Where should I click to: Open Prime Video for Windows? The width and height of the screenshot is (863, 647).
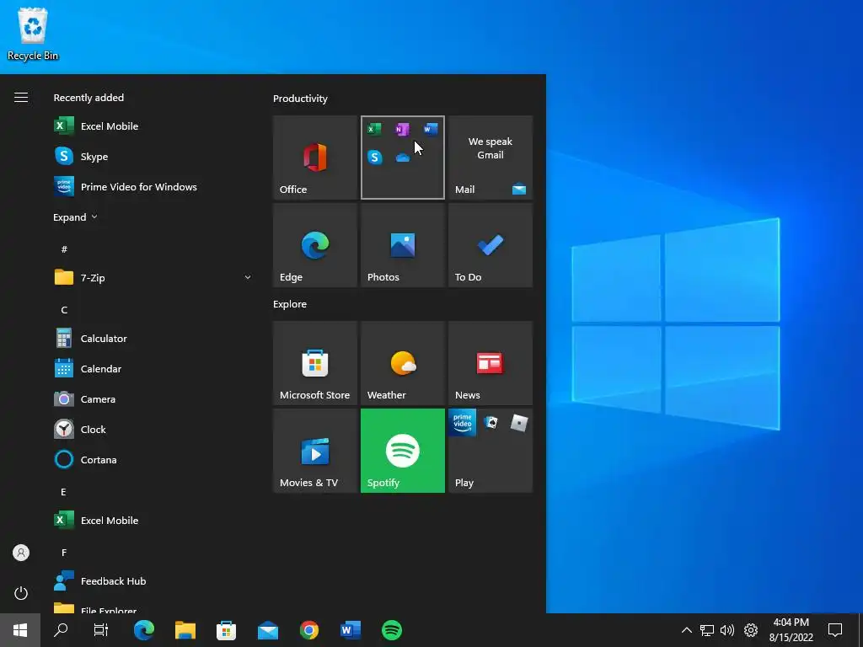click(152, 186)
